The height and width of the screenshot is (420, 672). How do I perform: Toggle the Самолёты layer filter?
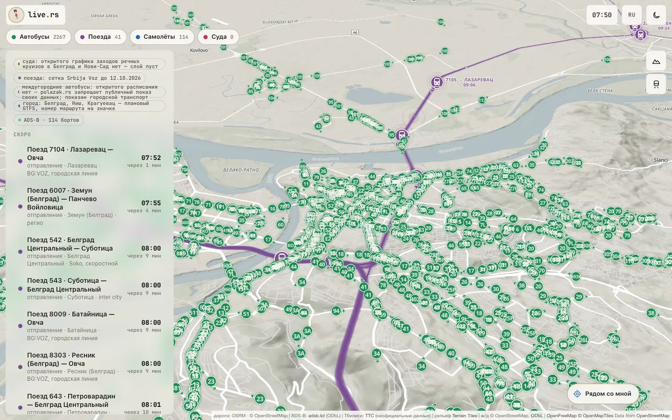tap(162, 37)
